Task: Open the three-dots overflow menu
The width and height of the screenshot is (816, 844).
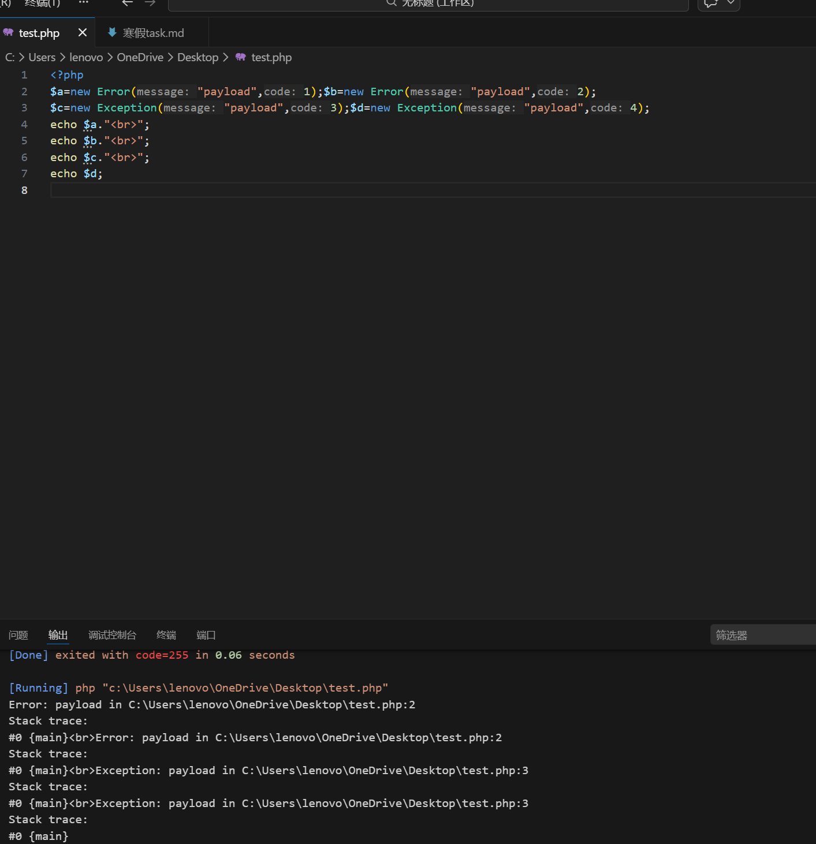Action: click(x=84, y=2)
